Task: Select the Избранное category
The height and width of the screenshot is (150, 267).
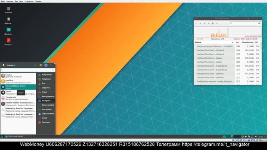Action: pos(46,75)
